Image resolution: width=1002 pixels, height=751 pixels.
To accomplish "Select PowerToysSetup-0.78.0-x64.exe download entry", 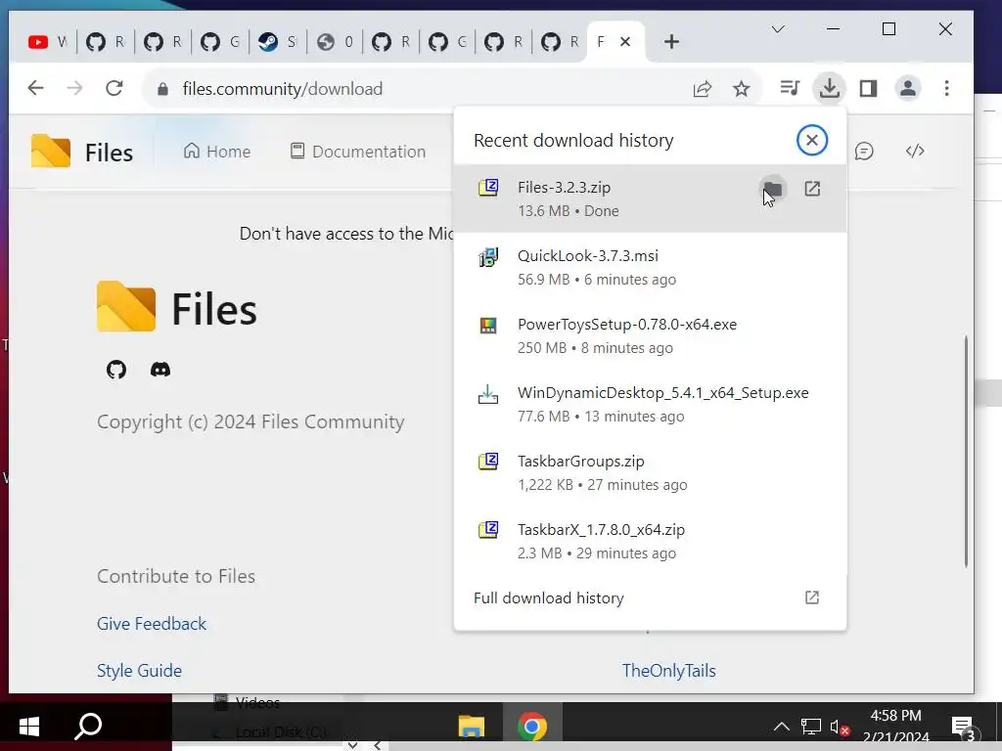I will [650, 335].
